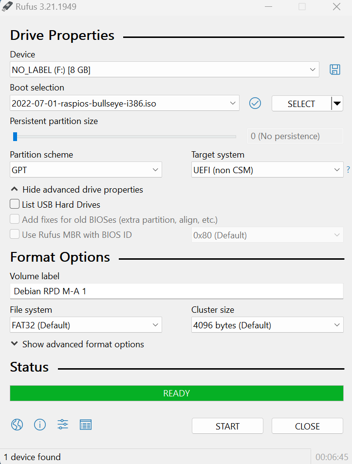Click the Rufus USB drive title icon
This screenshot has width=352, height=464.
(7, 7)
